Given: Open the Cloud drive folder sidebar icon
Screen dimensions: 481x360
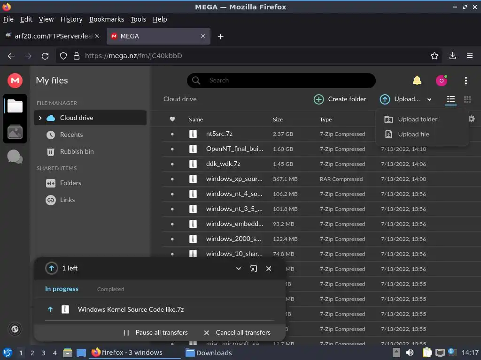Looking at the screenshot, I should (15, 106).
